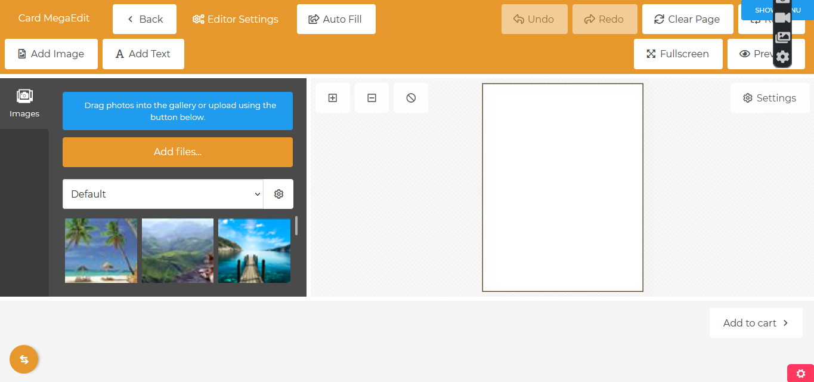
Task: Toggle Fullscreen mode
Action: tap(678, 54)
